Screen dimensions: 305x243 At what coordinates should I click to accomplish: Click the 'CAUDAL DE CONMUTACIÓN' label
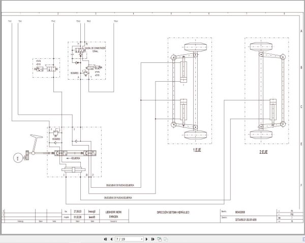point(96,48)
